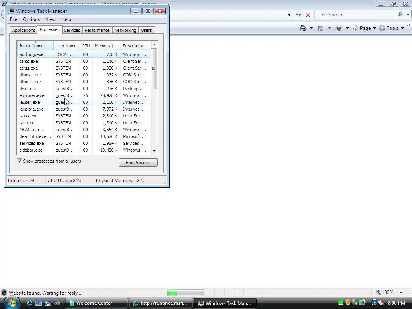The image size is (412, 309).
Task: Open the File menu in Task Manager
Action: [x=14, y=19]
